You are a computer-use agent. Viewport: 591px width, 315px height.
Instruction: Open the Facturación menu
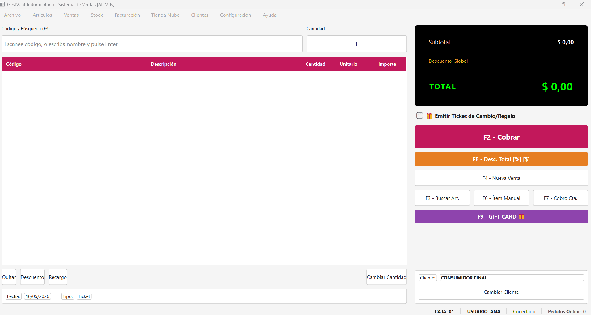tap(127, 15)
